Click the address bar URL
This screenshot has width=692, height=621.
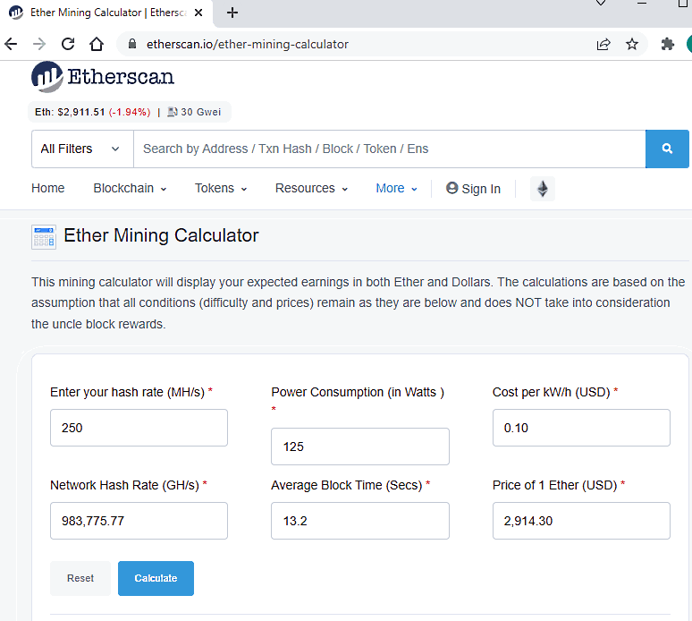tap(248, 44)
